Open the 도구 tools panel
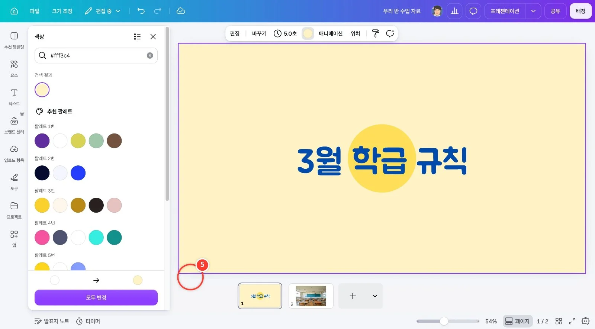 click(x=14, y=182)
